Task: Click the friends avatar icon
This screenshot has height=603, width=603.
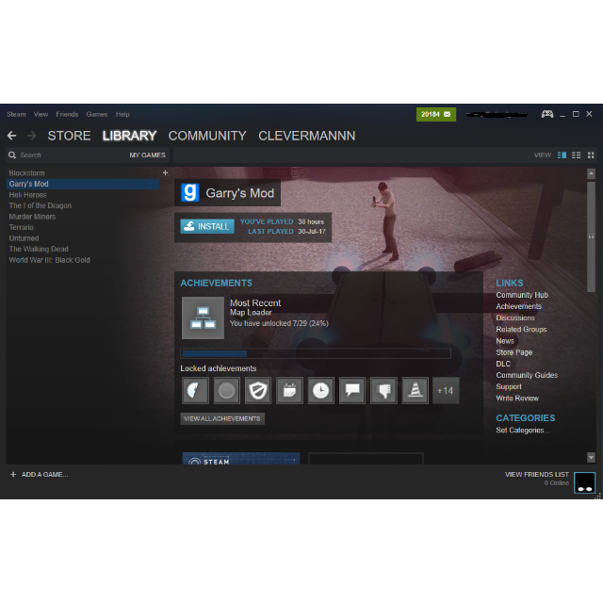Action: pyautogui.click(x=584, y=482)
